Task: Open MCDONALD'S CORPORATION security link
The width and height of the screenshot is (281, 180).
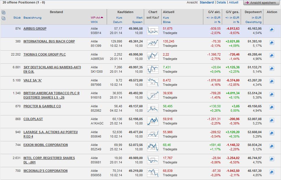Action: coord(46,171)
